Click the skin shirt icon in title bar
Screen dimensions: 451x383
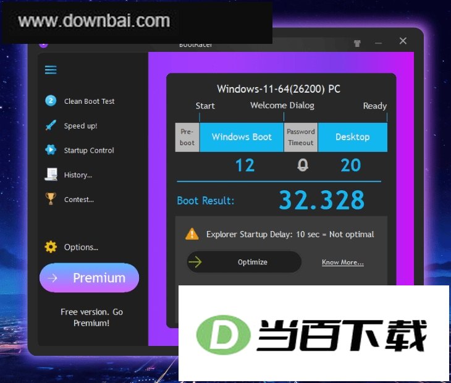point(357,43)
